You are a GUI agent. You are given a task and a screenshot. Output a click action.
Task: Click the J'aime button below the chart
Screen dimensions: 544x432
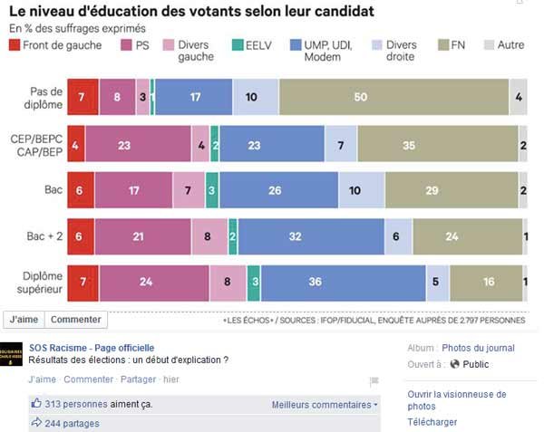pyautogui.click(x=24, y=320)
